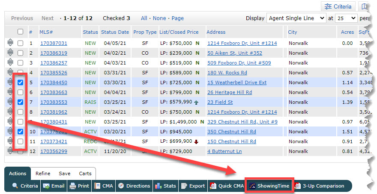Expand the 25 per page dropdown
377x194 pixels.
click(x=347, y=18)
